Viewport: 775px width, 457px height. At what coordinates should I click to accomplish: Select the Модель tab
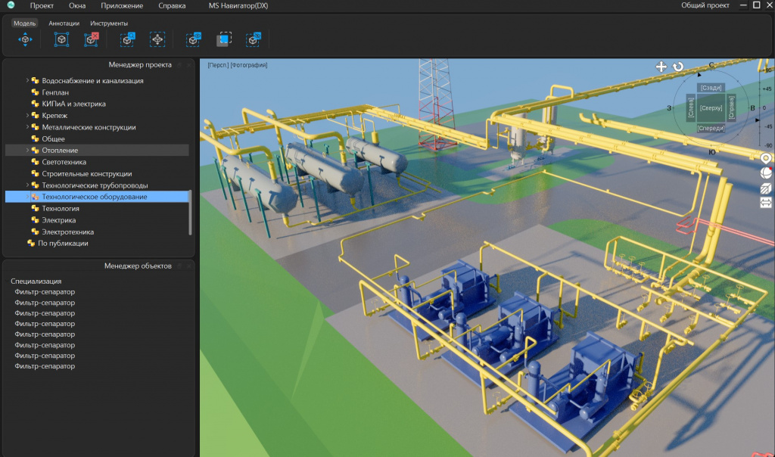[24, 23]
